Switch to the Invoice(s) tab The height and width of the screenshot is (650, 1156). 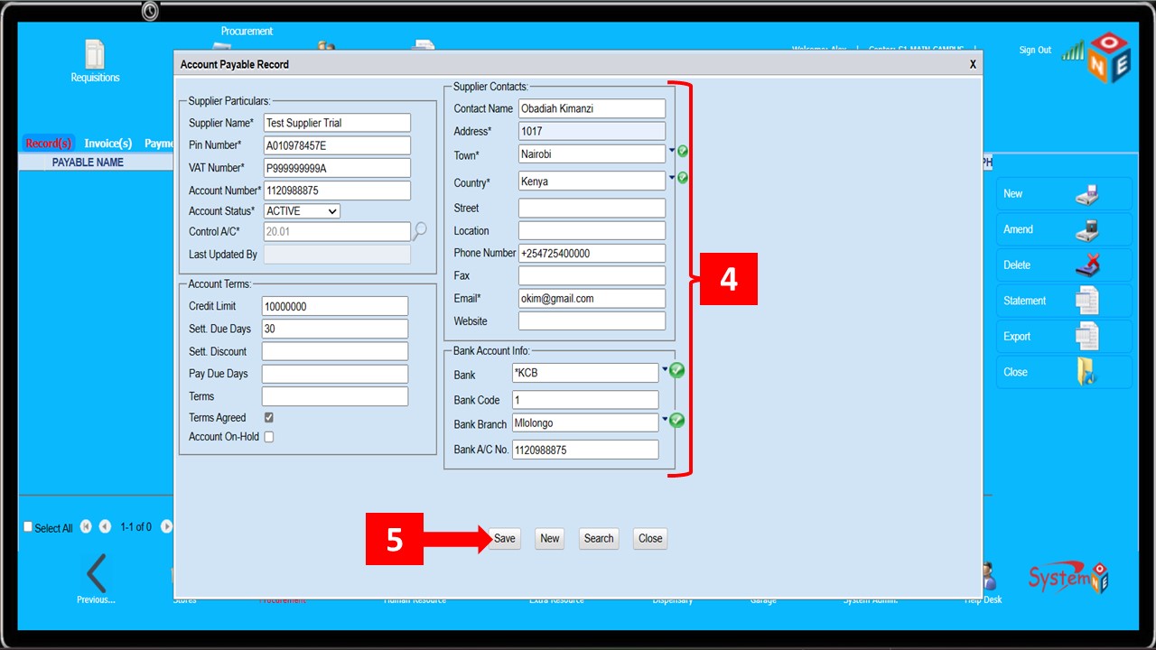pos(108,144)
